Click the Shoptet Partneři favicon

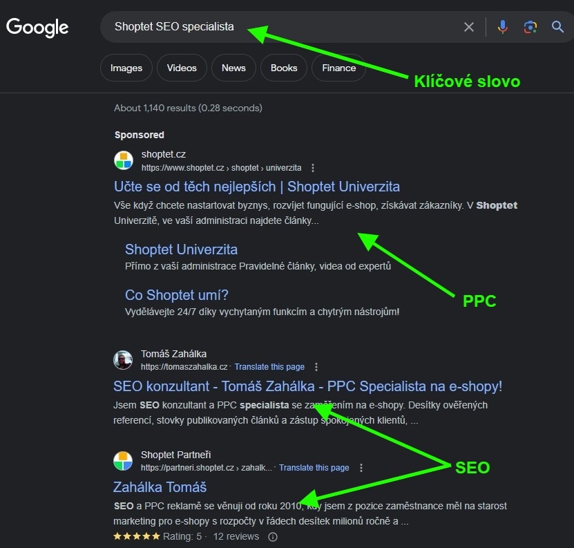tap(123, 460)
